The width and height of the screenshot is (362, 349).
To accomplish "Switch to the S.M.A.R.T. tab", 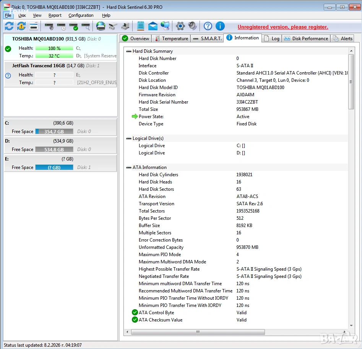I will click(x=207, y=38).
